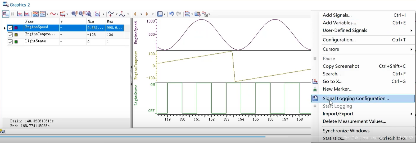This screenshot has height=143, width=416.
Task: Click the blue undo arrow
Action: point(171,14)
